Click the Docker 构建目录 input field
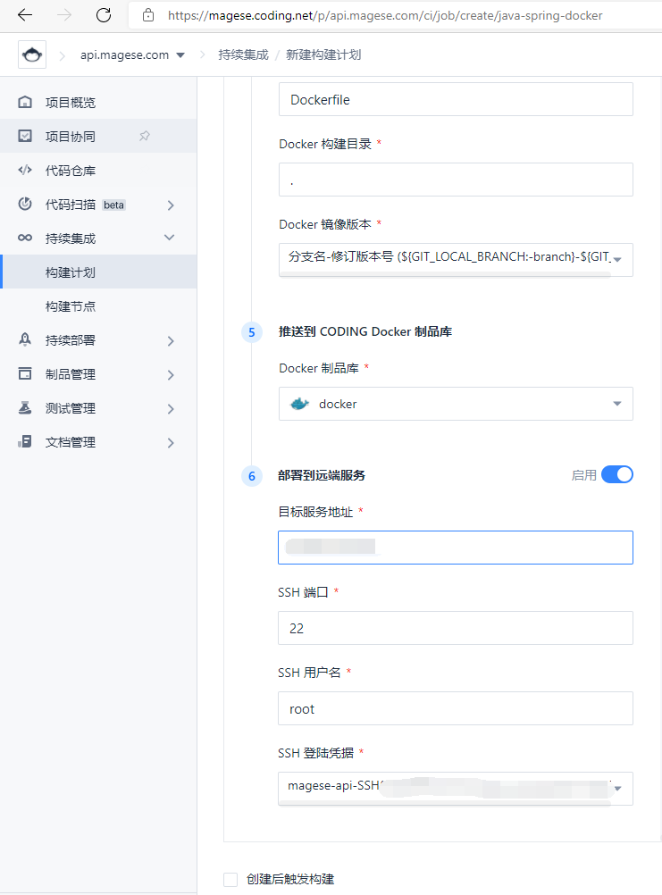 coord(456,180)
